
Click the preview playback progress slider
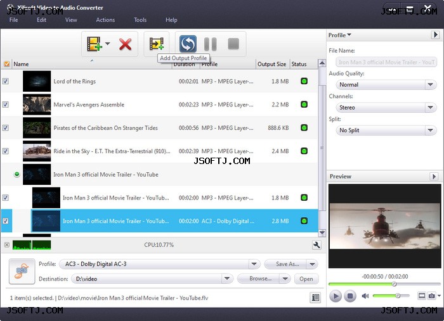click(x=384, y=284)
